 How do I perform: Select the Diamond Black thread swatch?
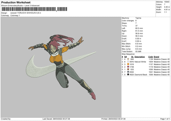pyautogui.click(x=128, y=74)
